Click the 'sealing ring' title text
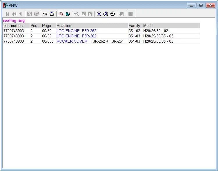 (14, 21)
